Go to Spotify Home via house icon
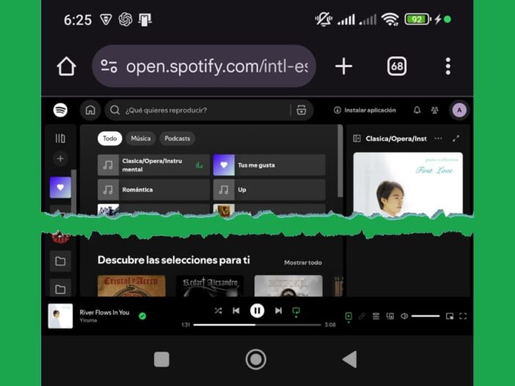The height and width of the screenshot is (386, 515). tap(90, 110)
